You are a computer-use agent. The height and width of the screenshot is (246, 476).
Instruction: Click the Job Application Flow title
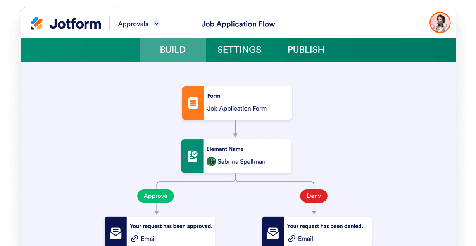238,24
